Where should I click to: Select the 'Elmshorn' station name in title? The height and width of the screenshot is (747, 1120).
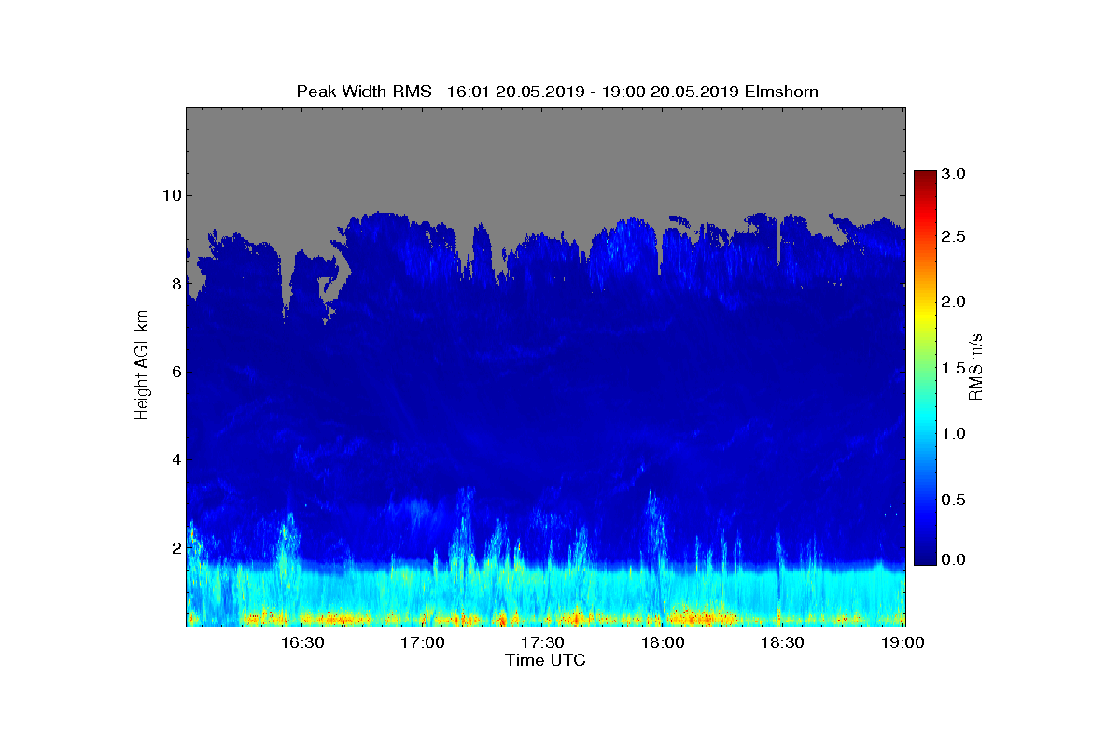point(782,92)
